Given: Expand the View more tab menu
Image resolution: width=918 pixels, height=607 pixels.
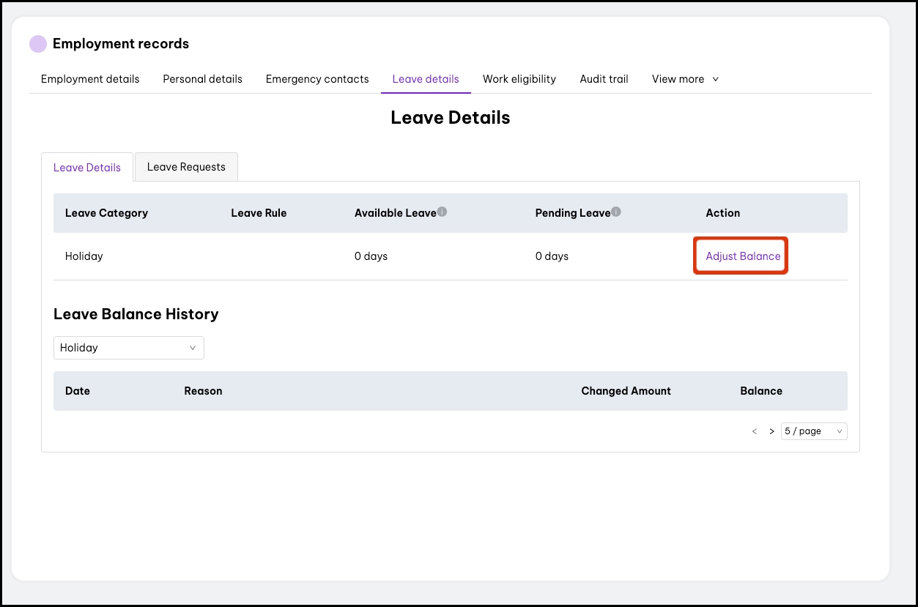Looking at the screenshot, I should pos(685,79).
